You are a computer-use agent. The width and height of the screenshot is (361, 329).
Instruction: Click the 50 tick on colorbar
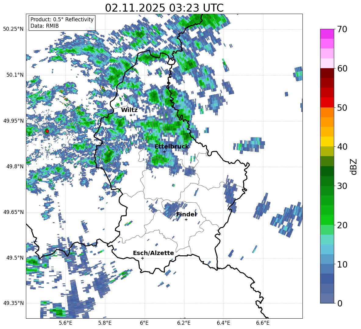point(342,107)
